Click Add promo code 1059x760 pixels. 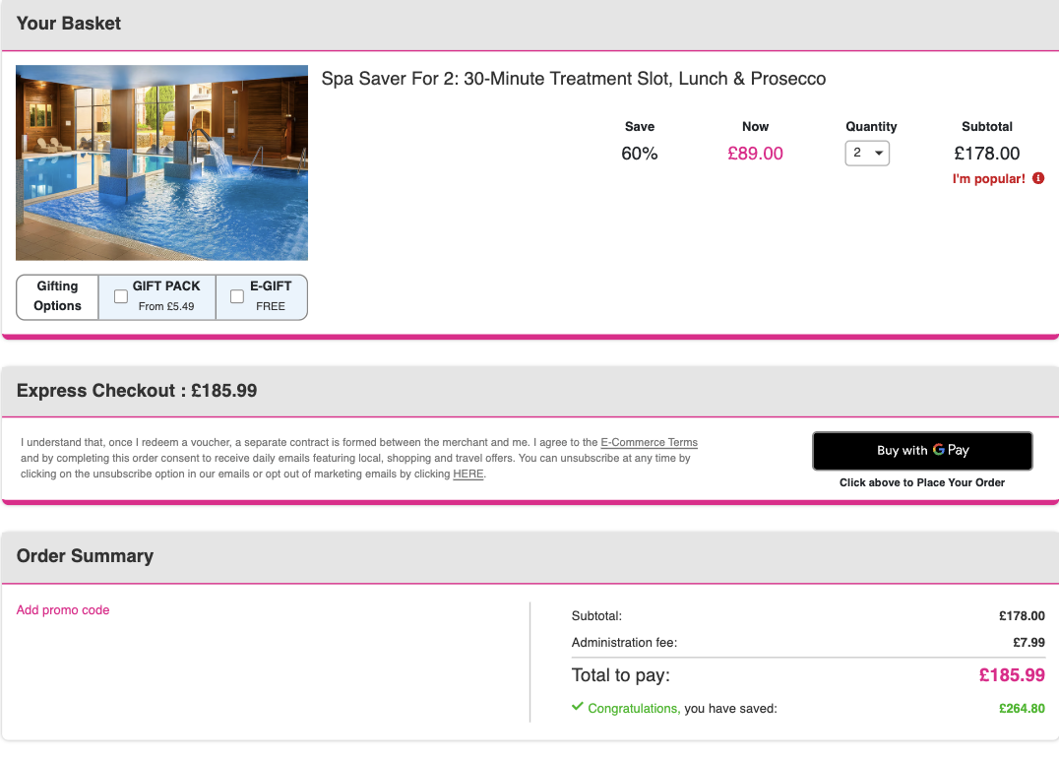click(63, 610)
